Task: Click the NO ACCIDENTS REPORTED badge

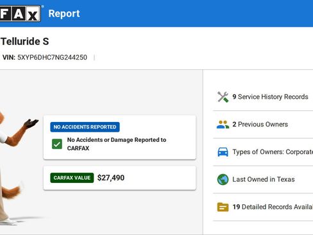Action: (85, 127)
